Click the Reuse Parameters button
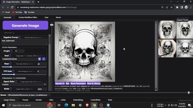This screenshot has width=193, height=108. (78, 83)
